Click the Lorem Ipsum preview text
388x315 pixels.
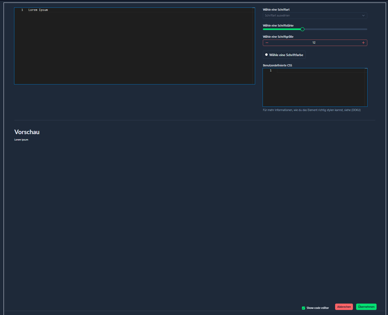(21, 140)
